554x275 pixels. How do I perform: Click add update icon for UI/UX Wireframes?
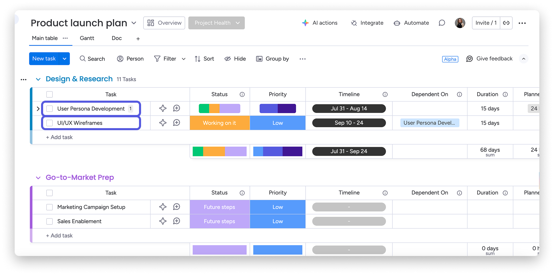click(177, 123)
